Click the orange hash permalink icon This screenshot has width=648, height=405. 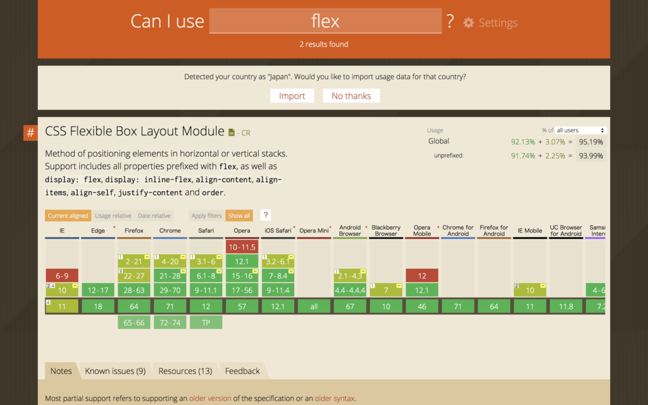click(30, 133)
